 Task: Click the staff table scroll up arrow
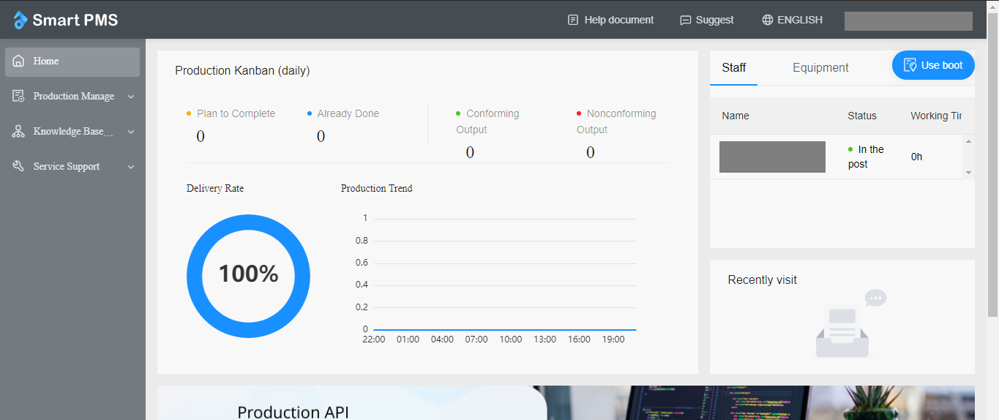click(968, 141)
